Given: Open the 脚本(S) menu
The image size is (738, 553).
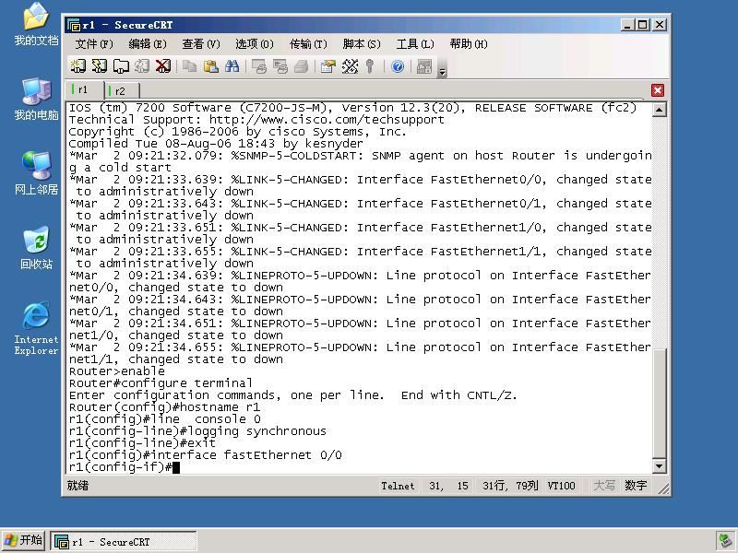Looking at the screenshot, I should [x=362, y=44].
